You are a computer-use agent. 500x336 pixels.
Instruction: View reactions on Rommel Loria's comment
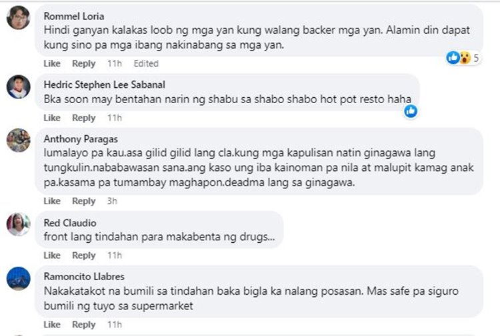[463, 58]
